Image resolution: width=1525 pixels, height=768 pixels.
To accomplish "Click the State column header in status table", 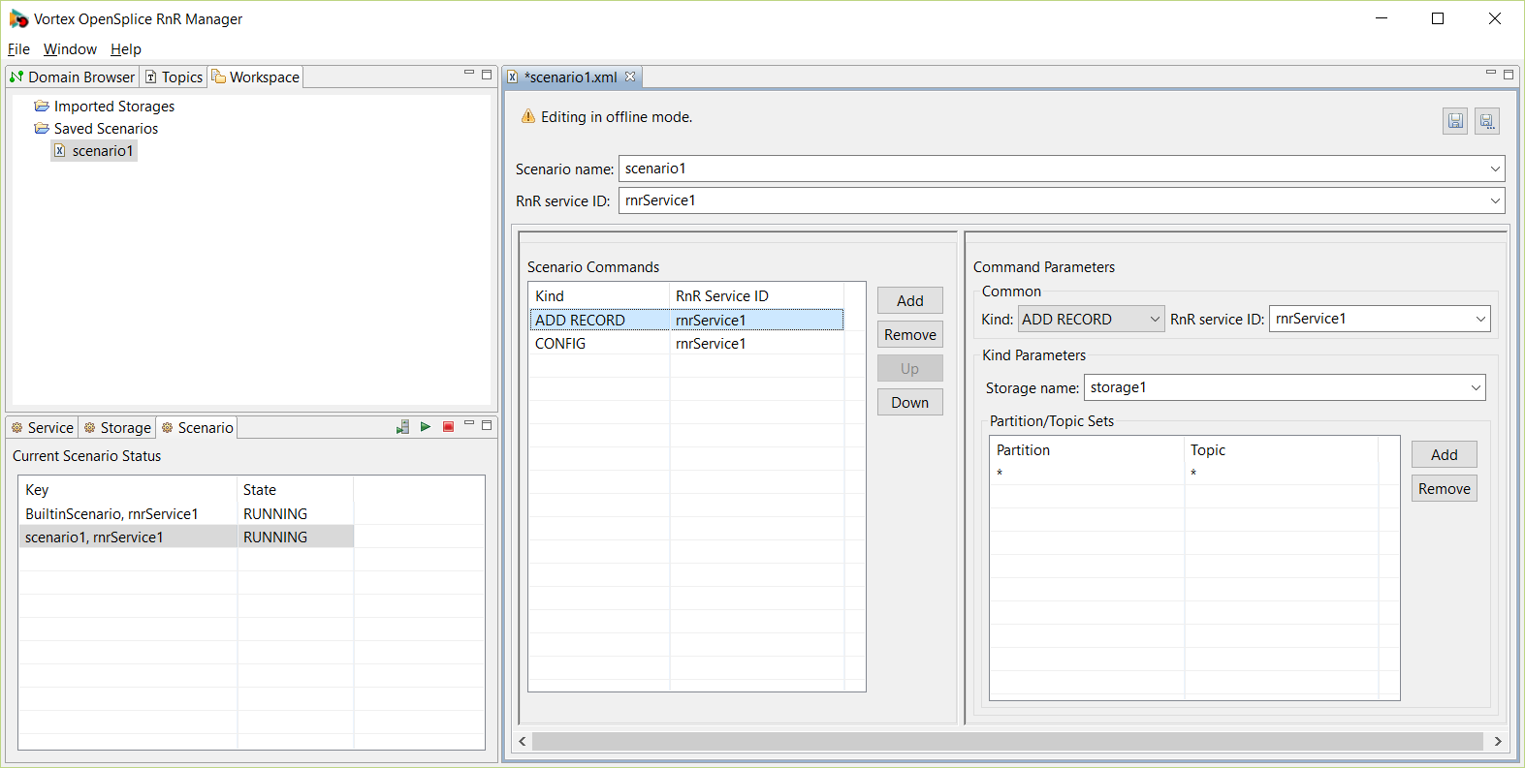I will [295, 489].
